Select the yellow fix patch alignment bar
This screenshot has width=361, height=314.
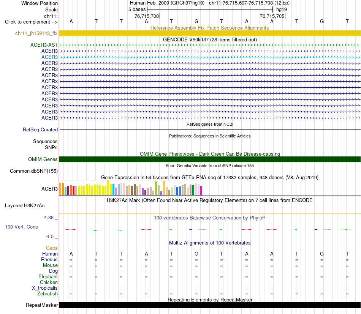click(x=210, y=33)
